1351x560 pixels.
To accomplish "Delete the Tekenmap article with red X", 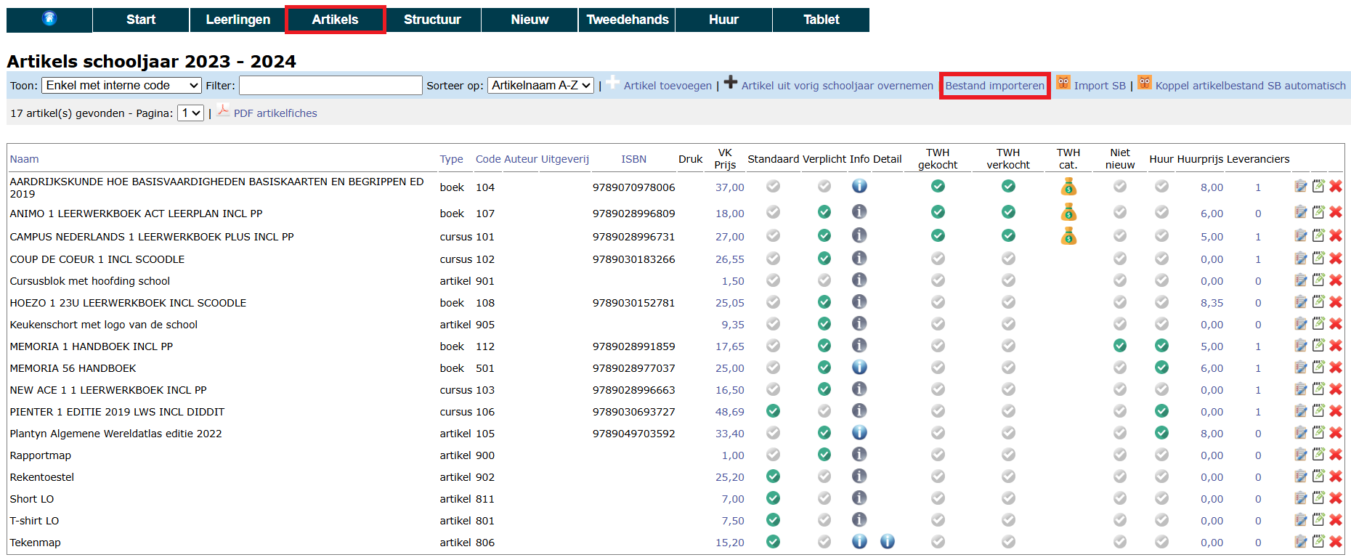I will pos(1336,541).
